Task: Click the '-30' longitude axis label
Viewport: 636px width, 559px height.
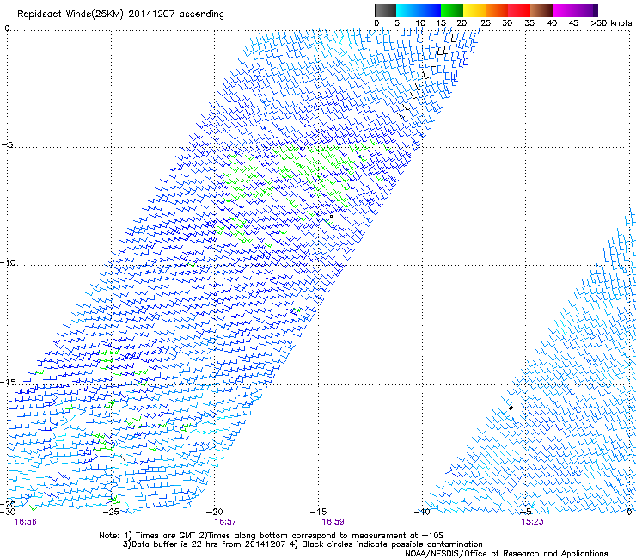Action: (8, 512)
